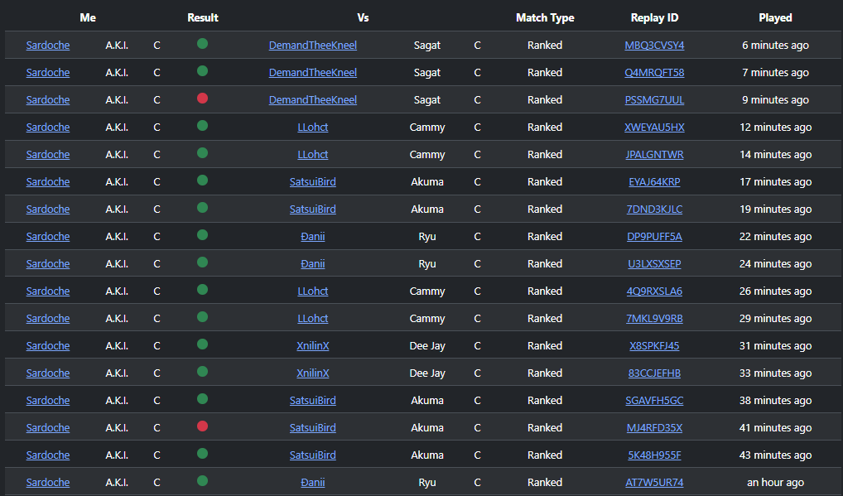This screenshot has width=843, height=496.
Task: Click green win indicator in XWEYAU5HX row
Action: click(x=202, y=126)
